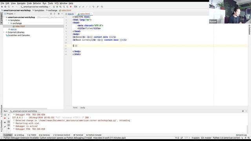Open the Git: master branch popup

(x=206, y=138)
